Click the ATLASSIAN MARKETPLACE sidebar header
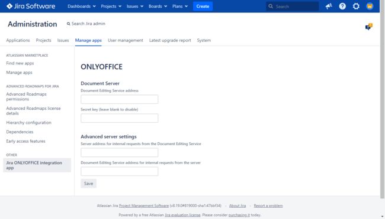The height and width of the screenshot is (219, 385). [27, 55]
